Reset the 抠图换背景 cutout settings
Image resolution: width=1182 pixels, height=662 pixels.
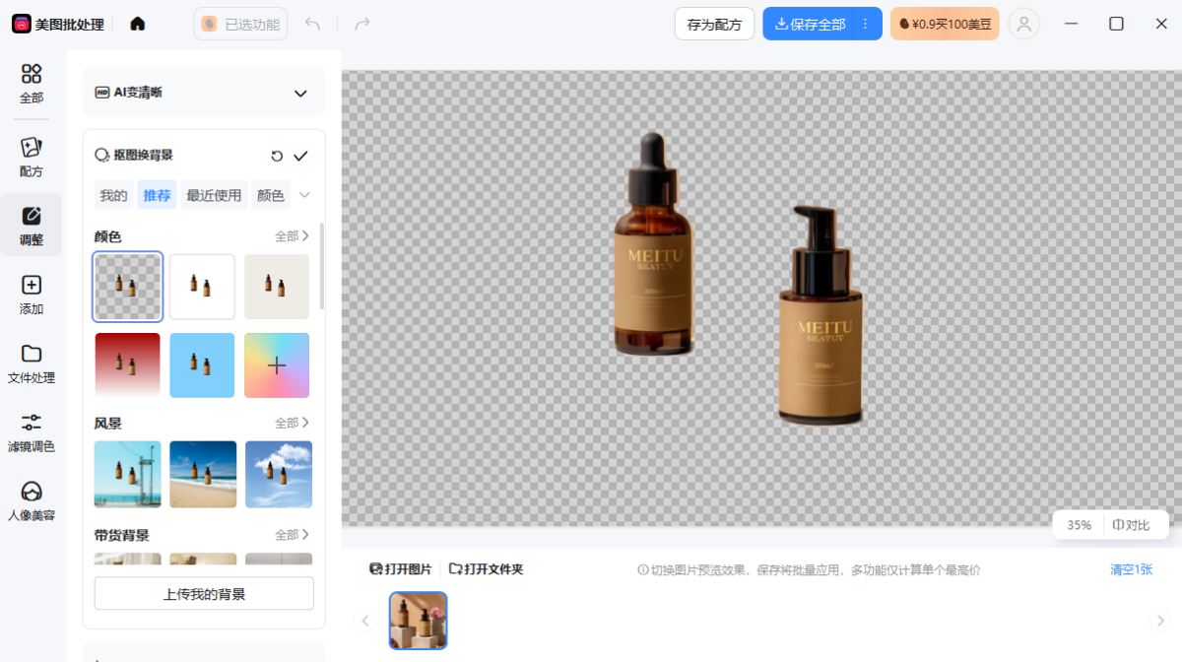(277, 156)
